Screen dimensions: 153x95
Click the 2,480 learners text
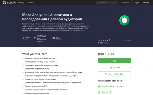pyautogui.click(x=103, y=43)
